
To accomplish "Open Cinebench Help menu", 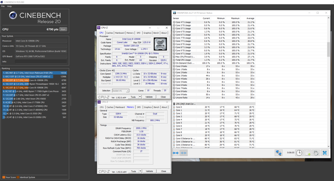I will click(9, 6).
